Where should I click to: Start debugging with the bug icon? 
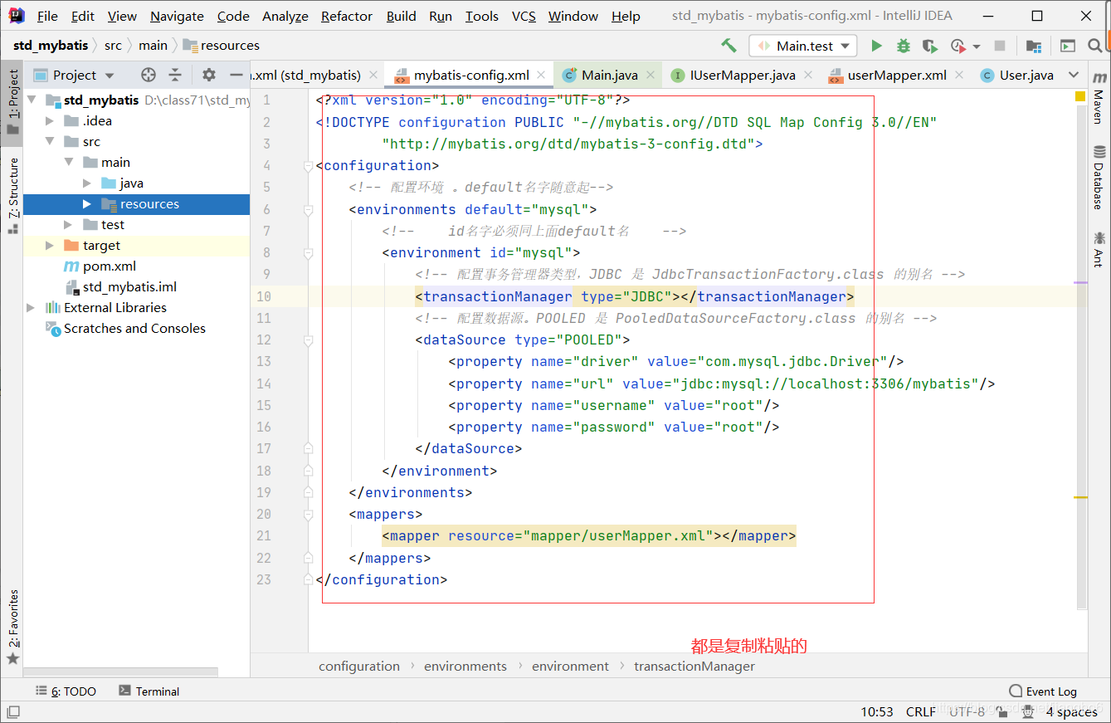(x=904, y=46)
